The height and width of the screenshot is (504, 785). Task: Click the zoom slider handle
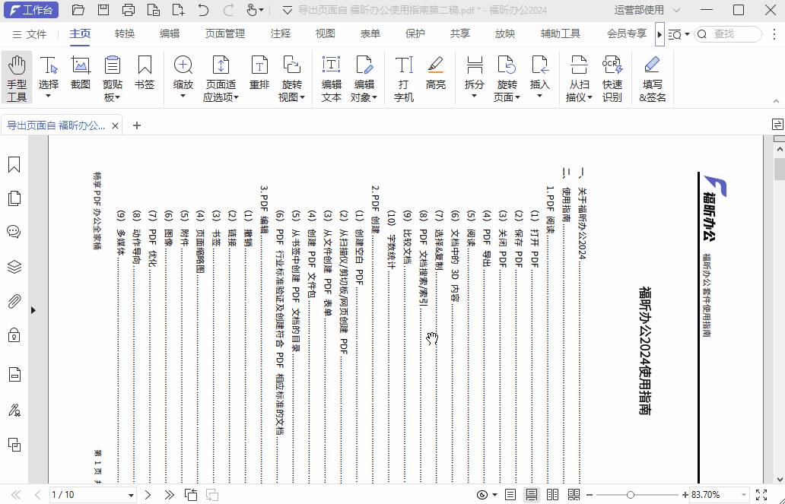point(631,495)
